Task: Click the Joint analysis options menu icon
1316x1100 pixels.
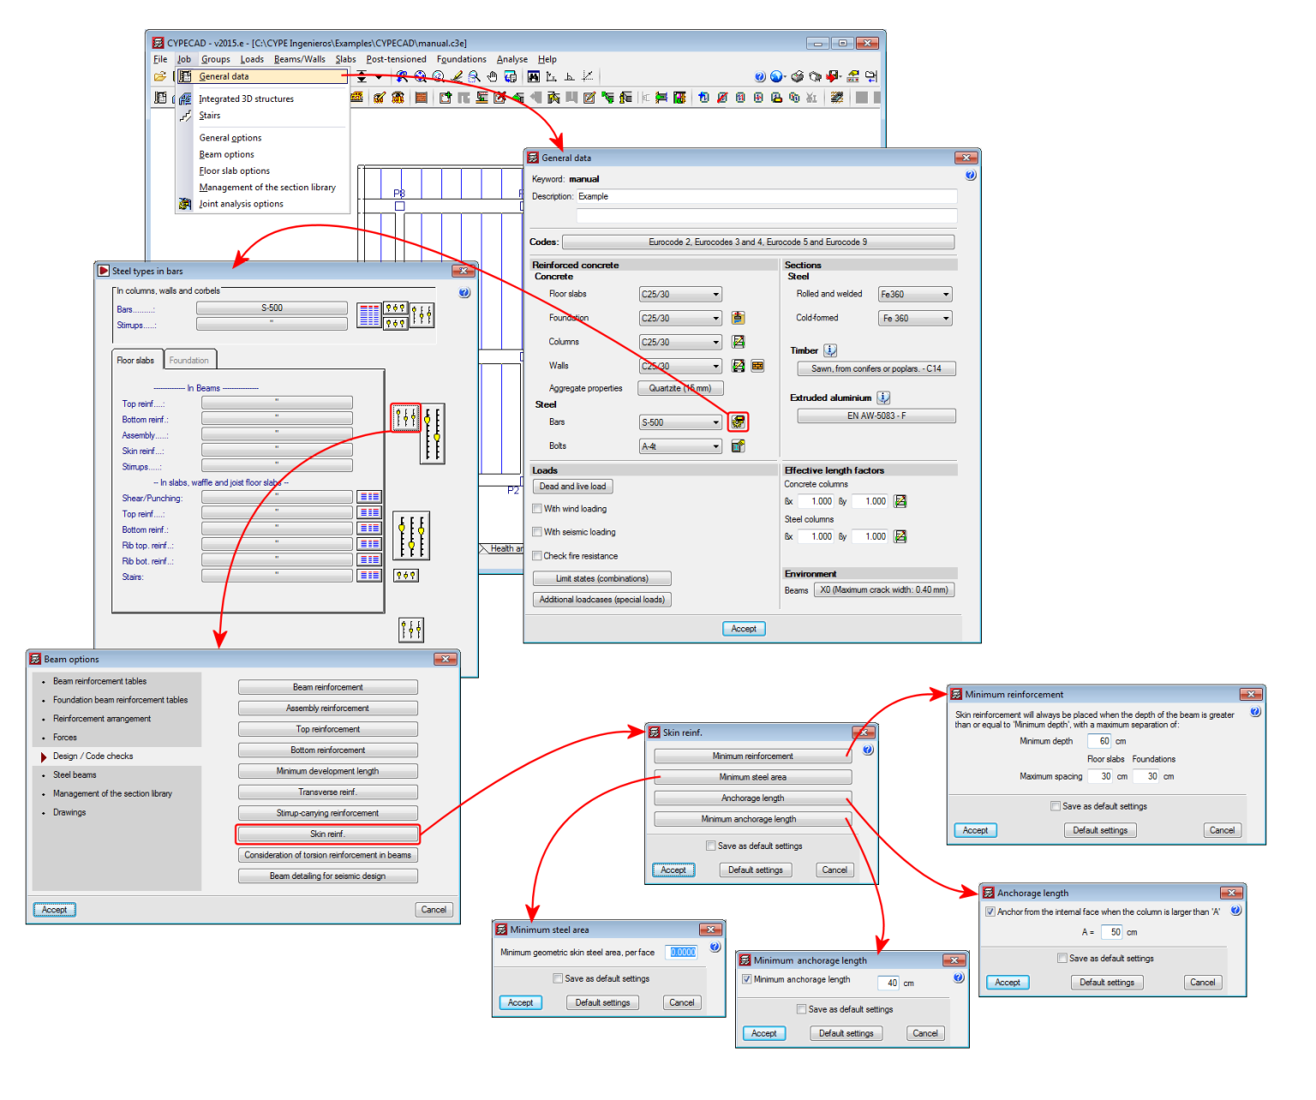Action: point(185,204)
